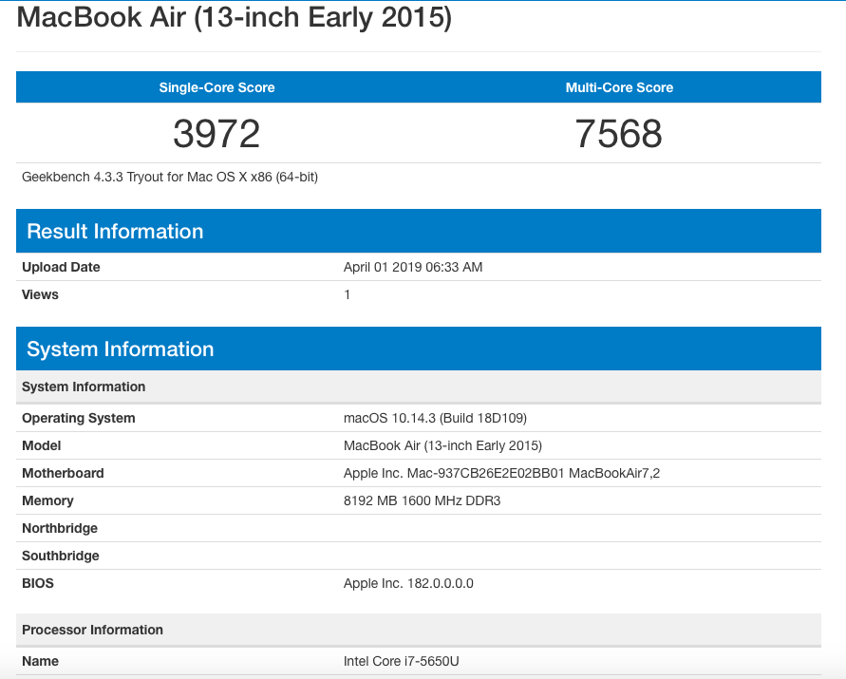
Task: Click the Motherboard row label
Action: [63, 473]
